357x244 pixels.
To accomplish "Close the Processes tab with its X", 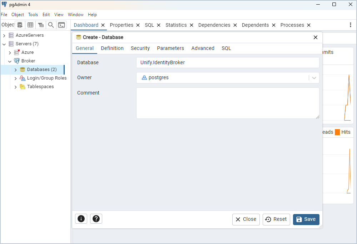I will 309,25.
